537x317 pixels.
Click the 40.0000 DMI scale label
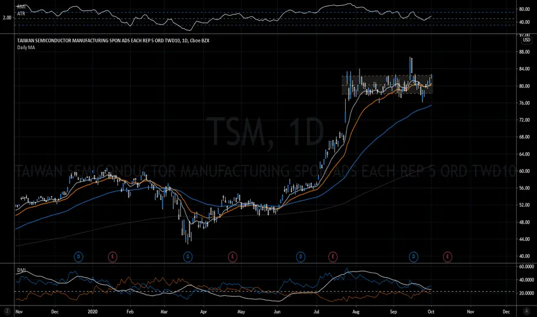527,280
